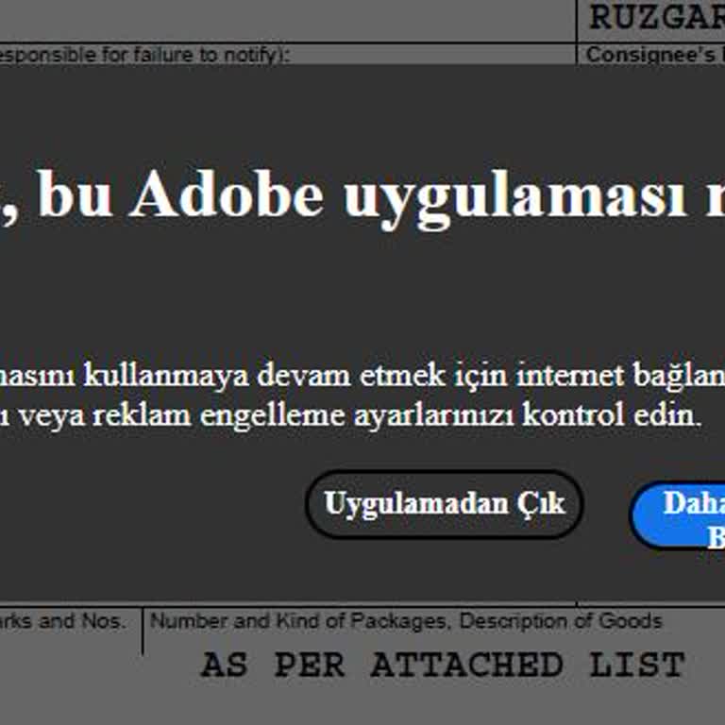
Task: Click the RUZGAR text in the document
Action: [x=657, y=18]
